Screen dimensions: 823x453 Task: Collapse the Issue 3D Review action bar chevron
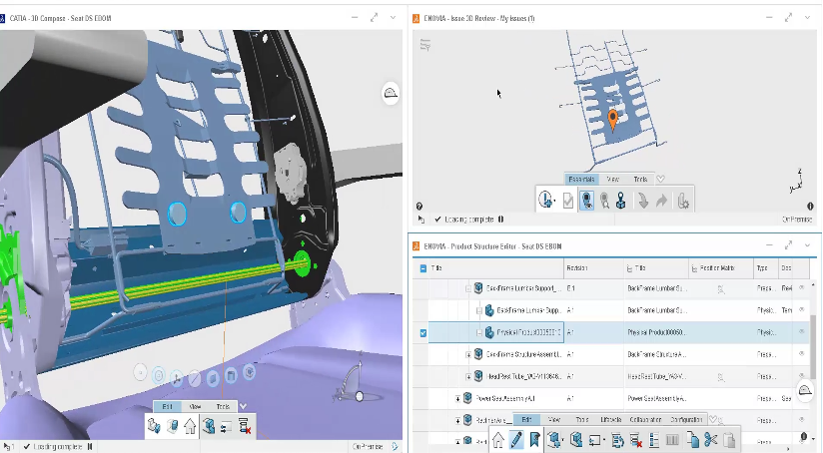[x=661, y=180]
